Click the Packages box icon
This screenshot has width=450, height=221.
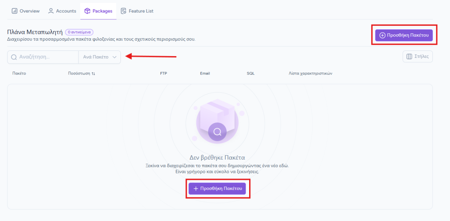(87, 11)
